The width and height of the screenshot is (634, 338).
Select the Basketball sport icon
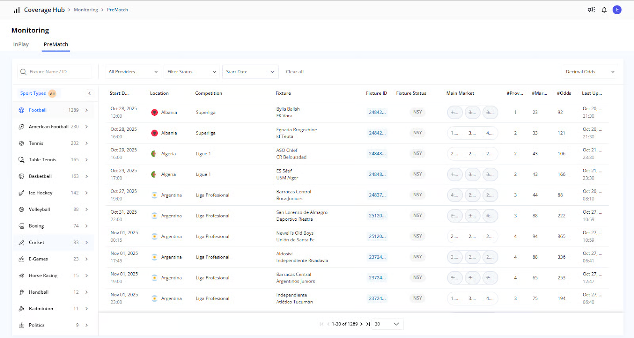pyautogui.click(x=21, y=176)
